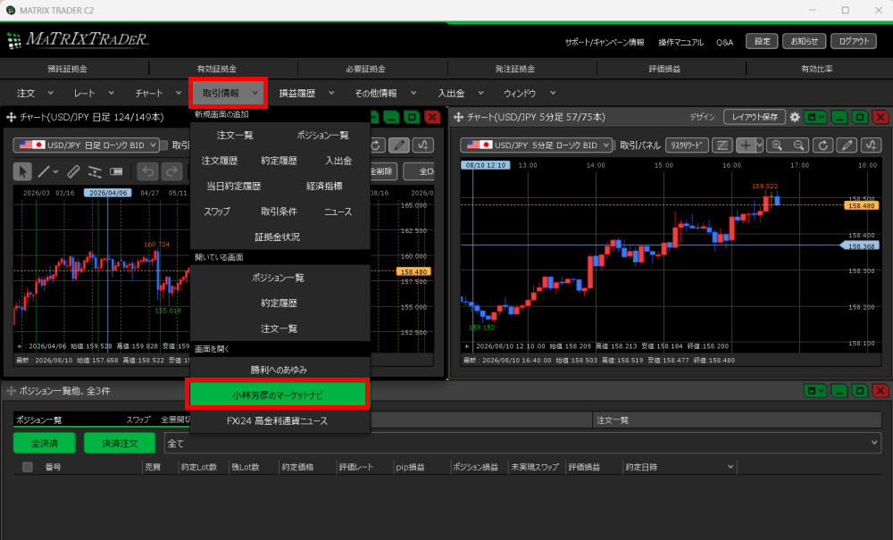Click the 決済注文 button
Image resolution: width=893 pixels, height=540 pixels.
point(120,444)
